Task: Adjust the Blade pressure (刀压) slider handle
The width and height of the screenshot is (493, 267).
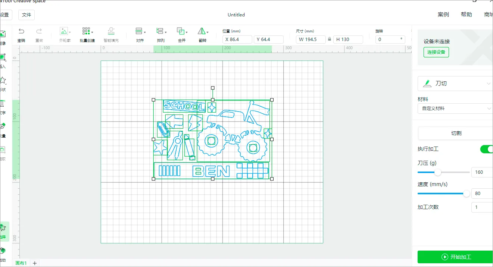Action: click(438, 172)
